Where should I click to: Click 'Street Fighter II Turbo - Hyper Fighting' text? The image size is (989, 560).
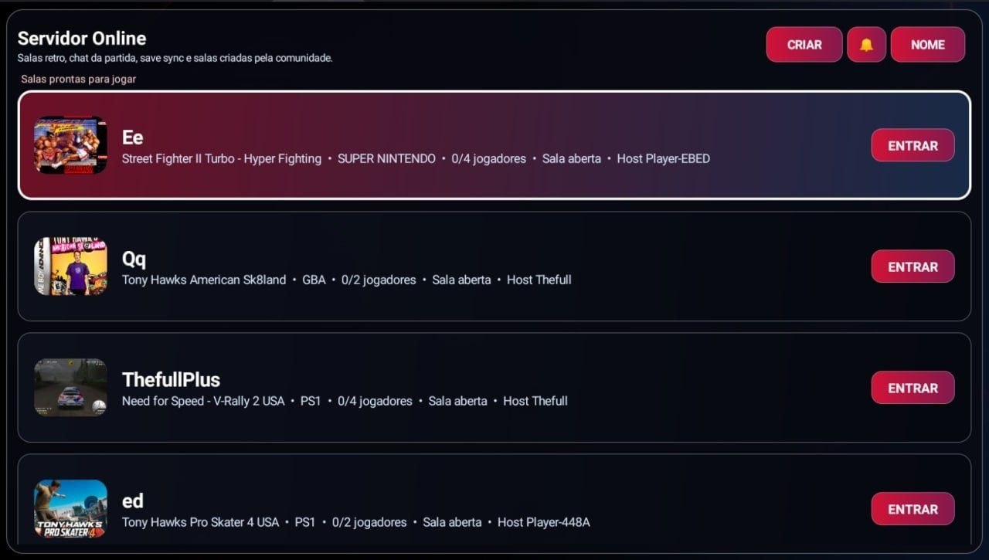[x=222, y=158]
